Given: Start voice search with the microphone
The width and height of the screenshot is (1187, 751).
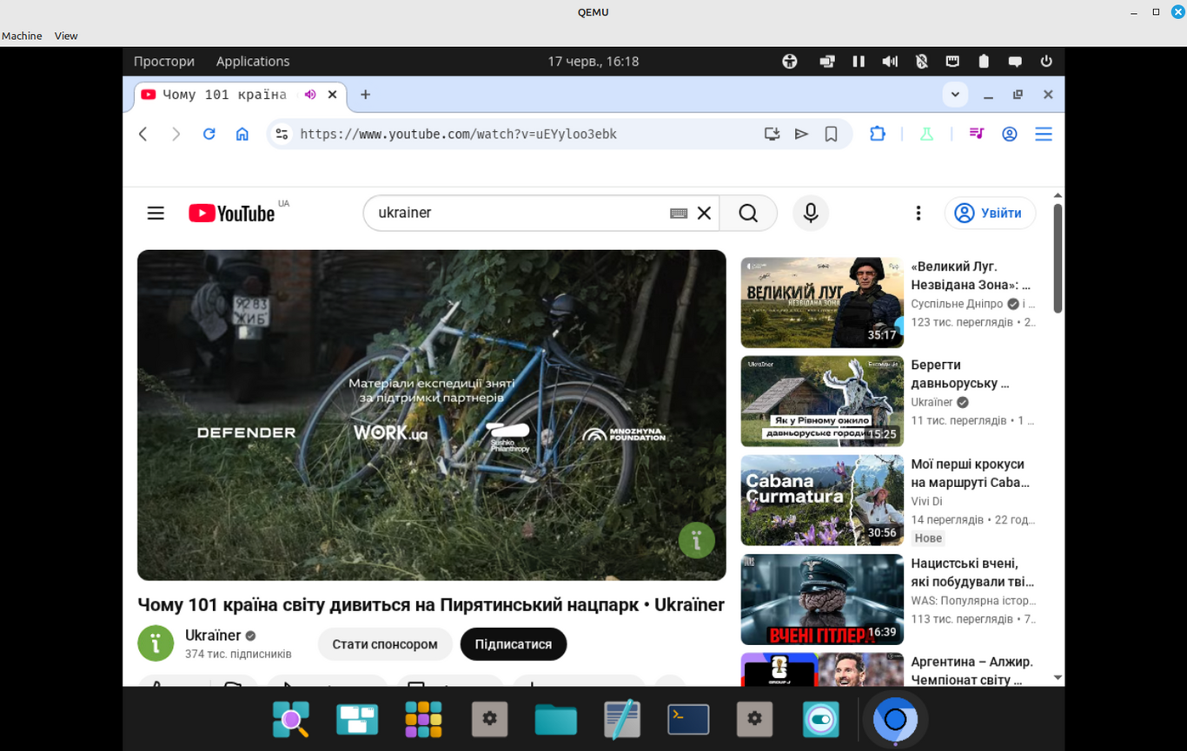Looking at the screenshot, I should [x=811, y=213].
